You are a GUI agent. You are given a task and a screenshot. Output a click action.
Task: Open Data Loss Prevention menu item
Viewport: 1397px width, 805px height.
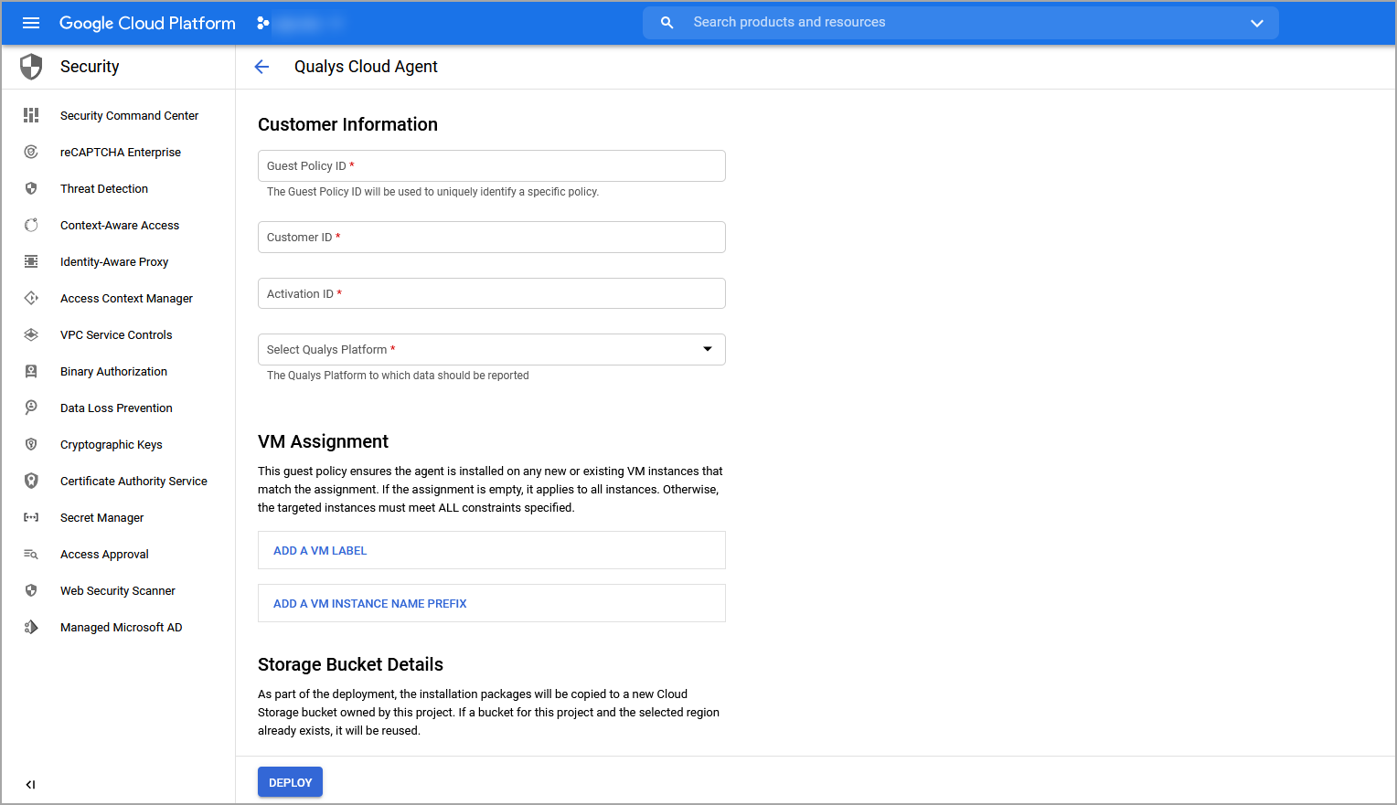pos(118,408)
